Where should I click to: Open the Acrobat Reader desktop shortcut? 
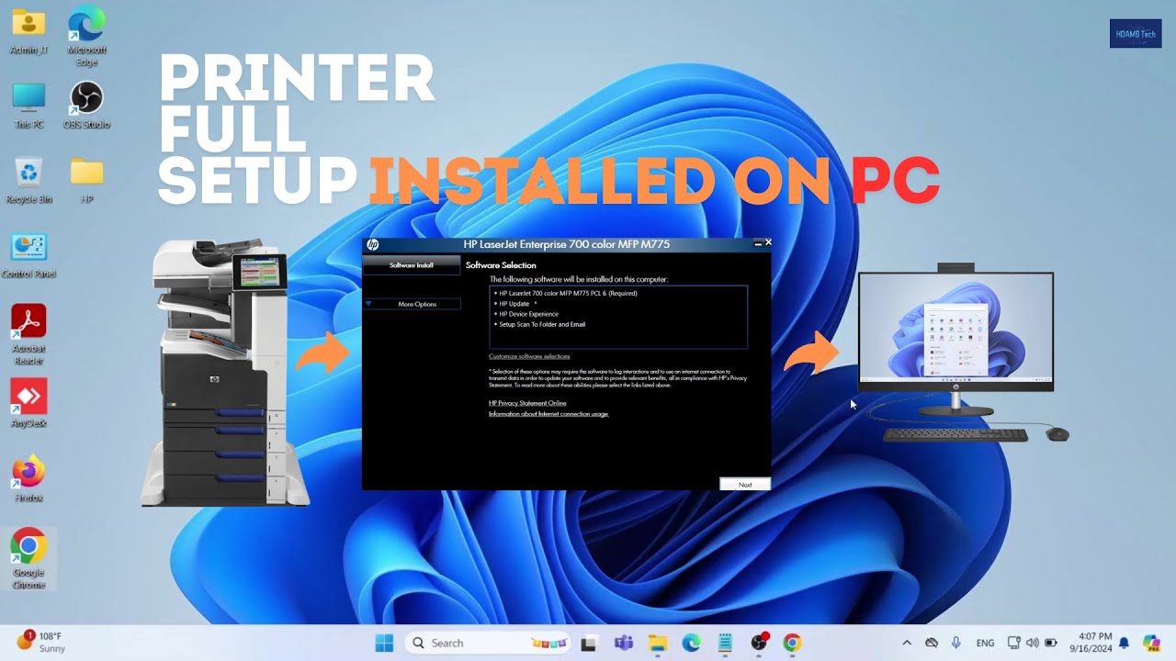[28, 334]
